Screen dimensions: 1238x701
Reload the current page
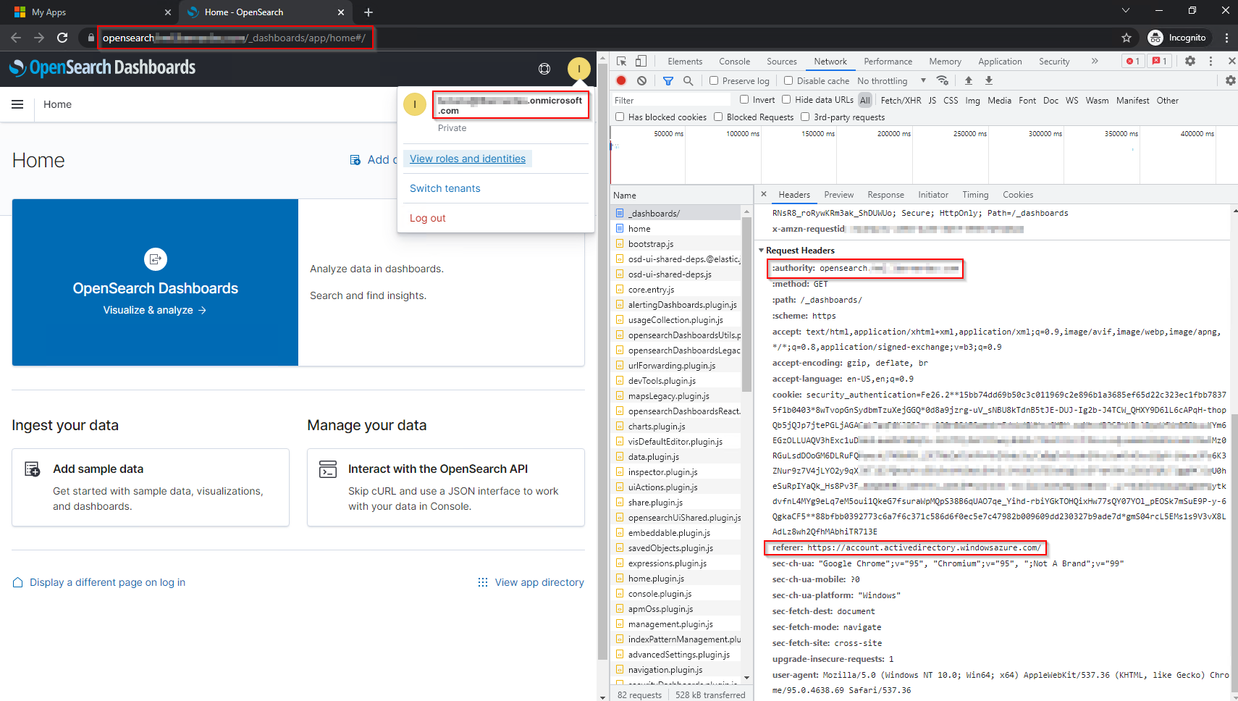[62, 38]
